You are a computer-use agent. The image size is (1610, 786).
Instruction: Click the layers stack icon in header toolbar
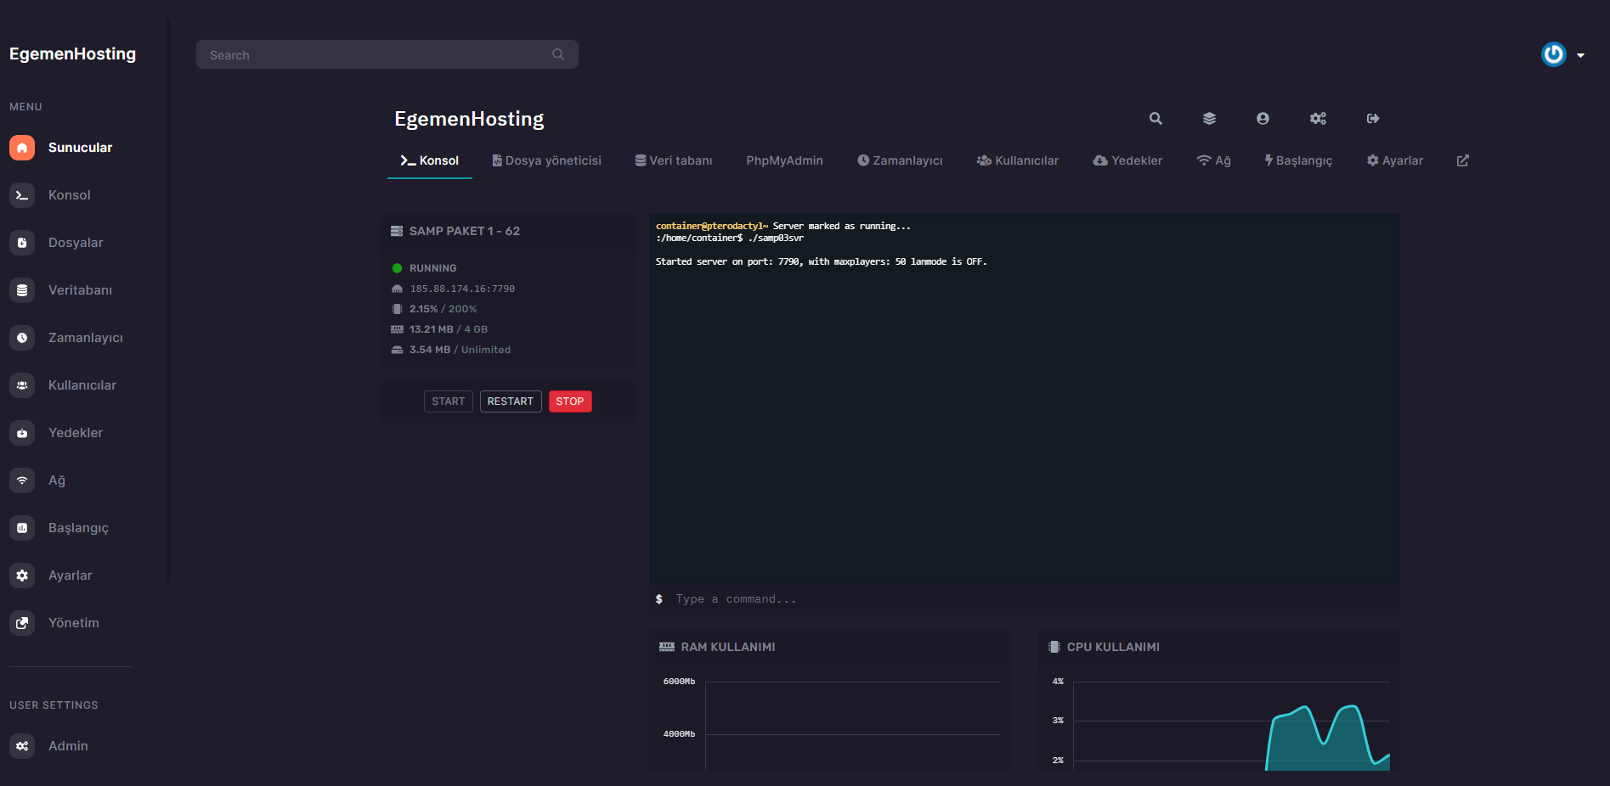tap(1209, 119)
